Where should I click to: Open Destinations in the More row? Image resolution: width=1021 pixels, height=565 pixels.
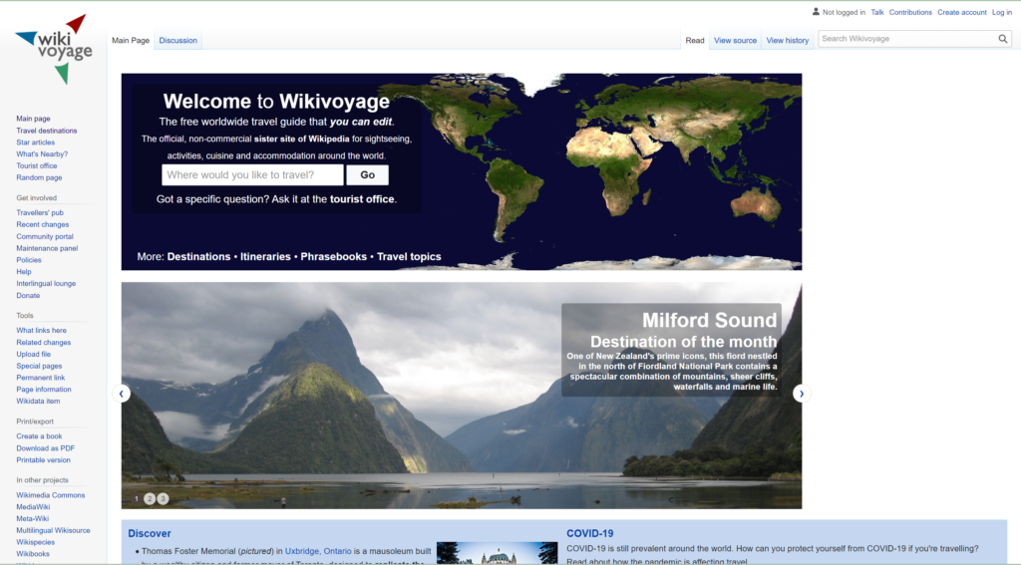coord(198,256)
